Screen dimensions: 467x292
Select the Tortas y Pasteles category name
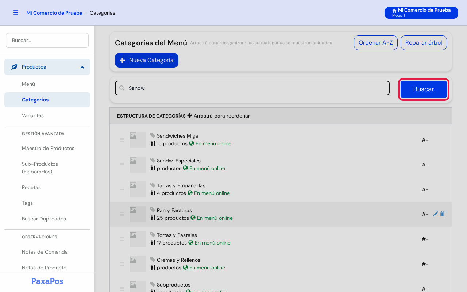click(177, 235)
